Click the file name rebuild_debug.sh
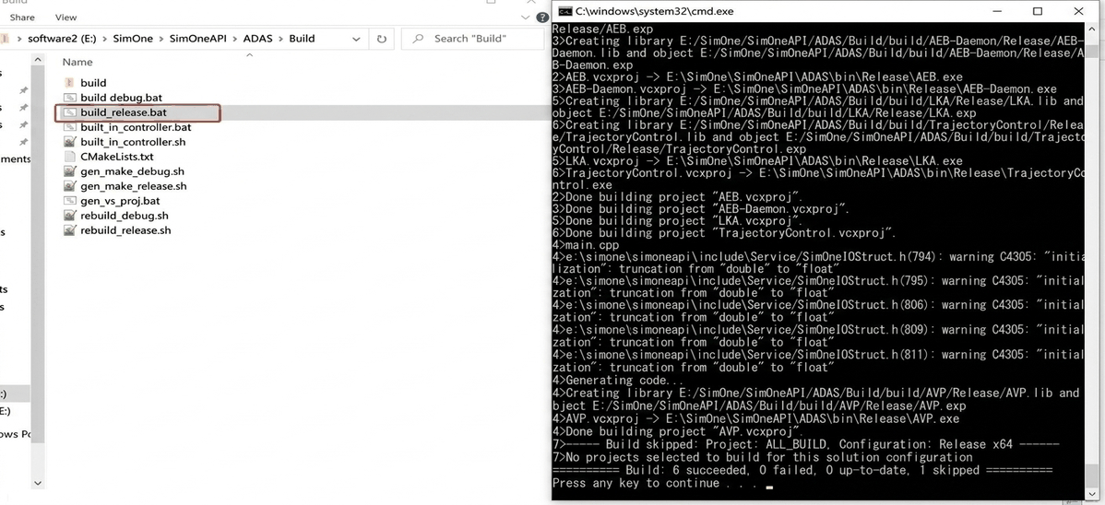 pyautogui.click(x=124, y=216)
